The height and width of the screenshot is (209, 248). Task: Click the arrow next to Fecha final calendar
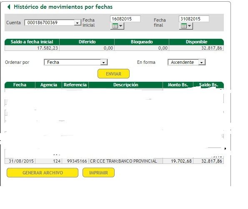click(190, 25)
